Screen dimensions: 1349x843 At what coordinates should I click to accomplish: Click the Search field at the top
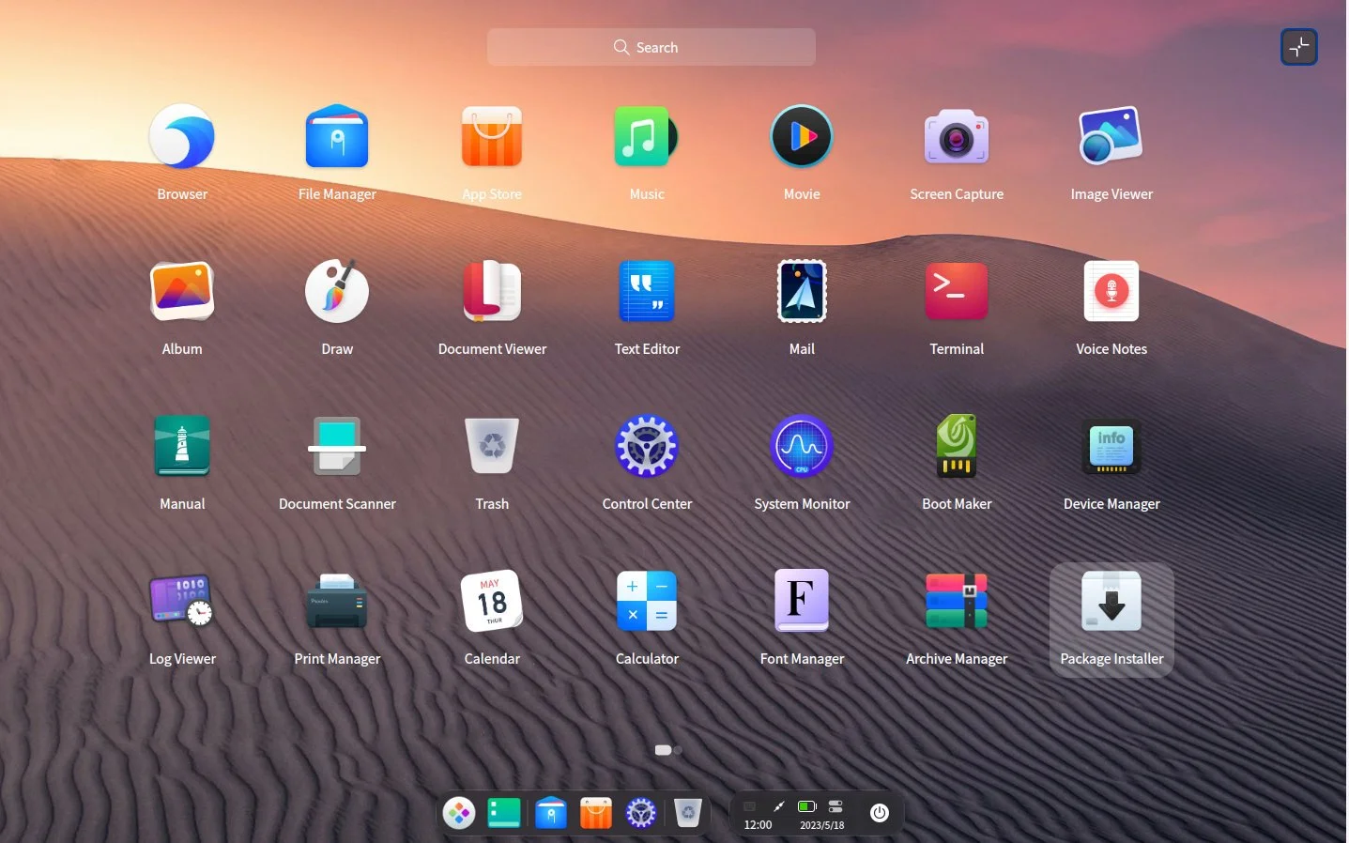tap(651, 47)
